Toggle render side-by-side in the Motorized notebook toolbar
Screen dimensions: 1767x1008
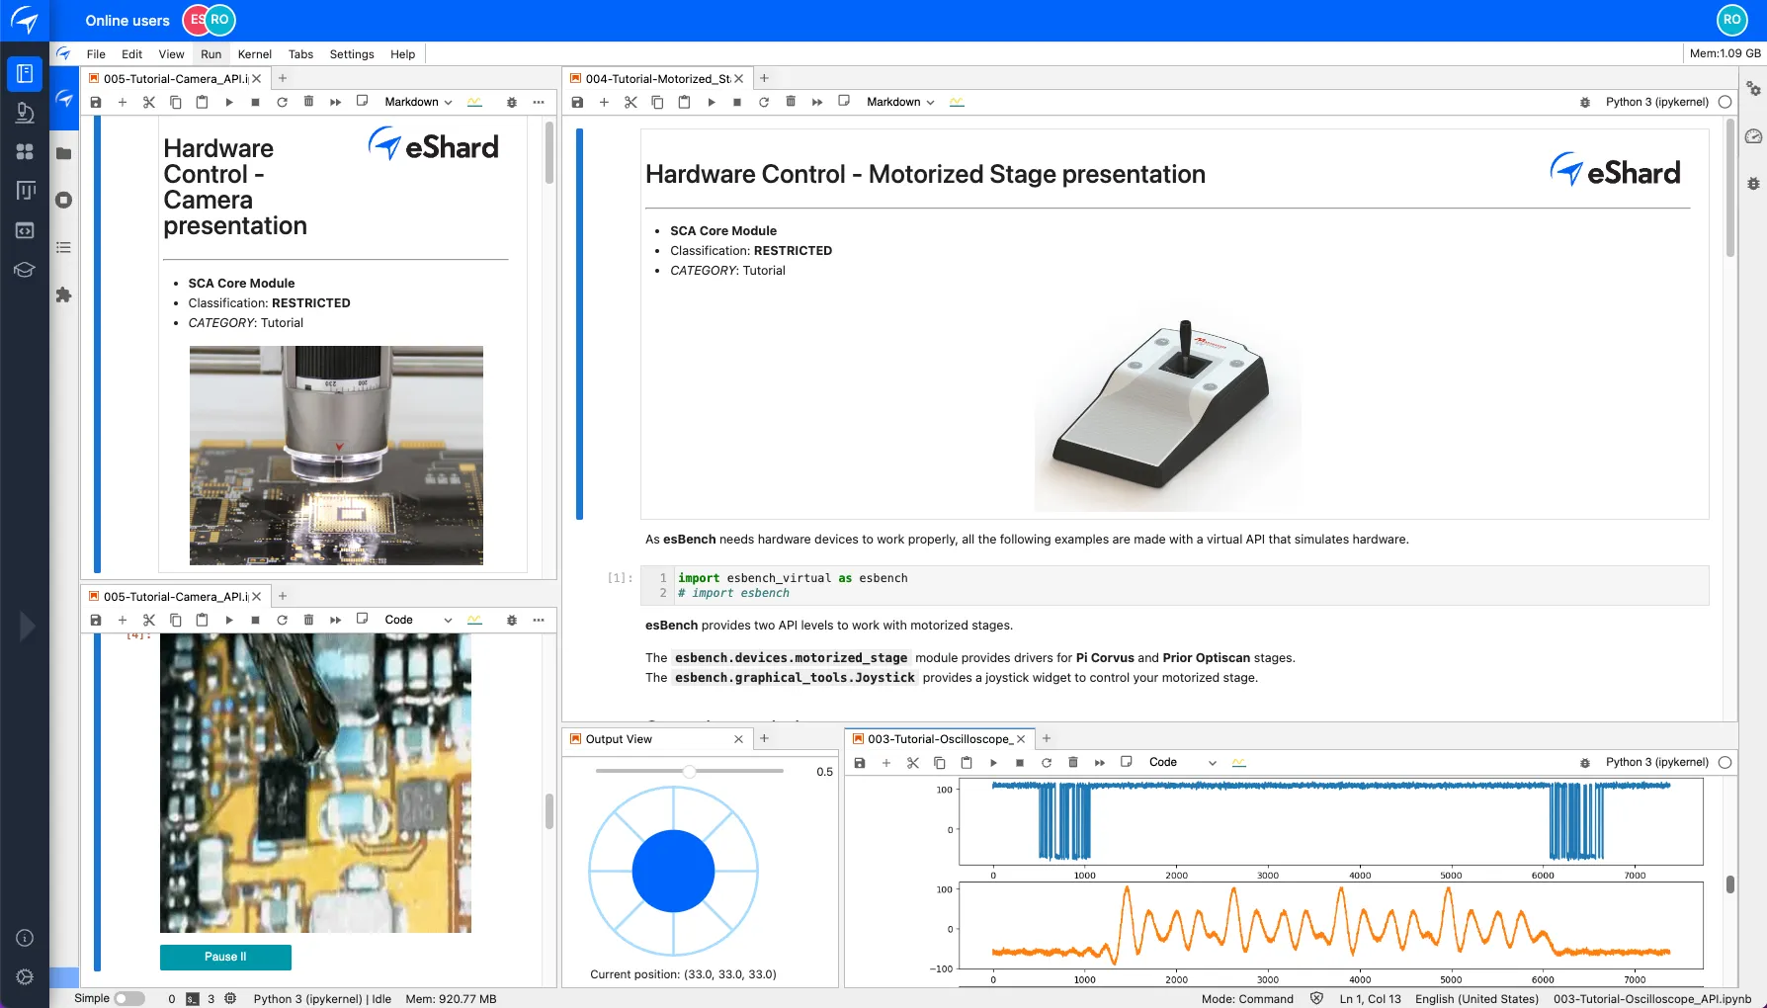(x=844, y=101)
